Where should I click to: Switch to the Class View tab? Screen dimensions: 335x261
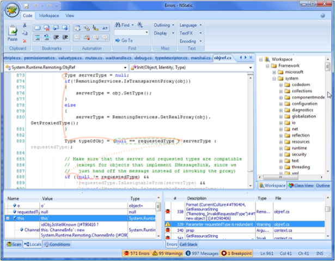click(301, 185)
